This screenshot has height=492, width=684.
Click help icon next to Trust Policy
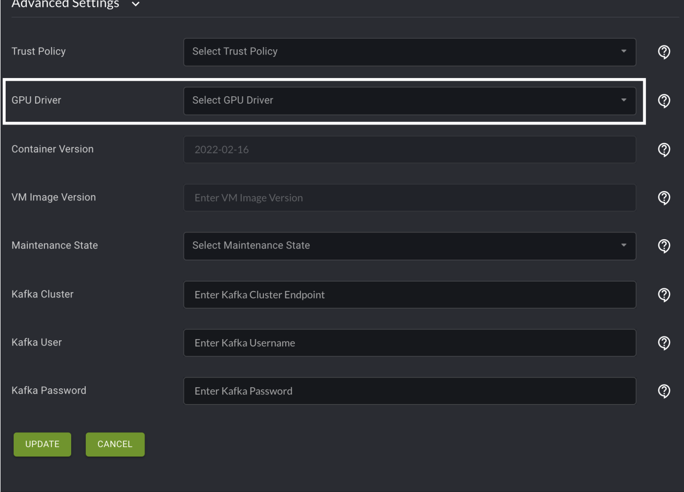664,52
